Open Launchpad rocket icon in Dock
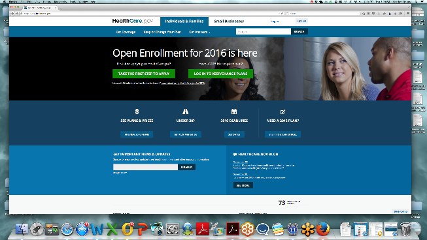Image resolution: width=427 pixels, height=240 pixels. (x=37, y=229)
